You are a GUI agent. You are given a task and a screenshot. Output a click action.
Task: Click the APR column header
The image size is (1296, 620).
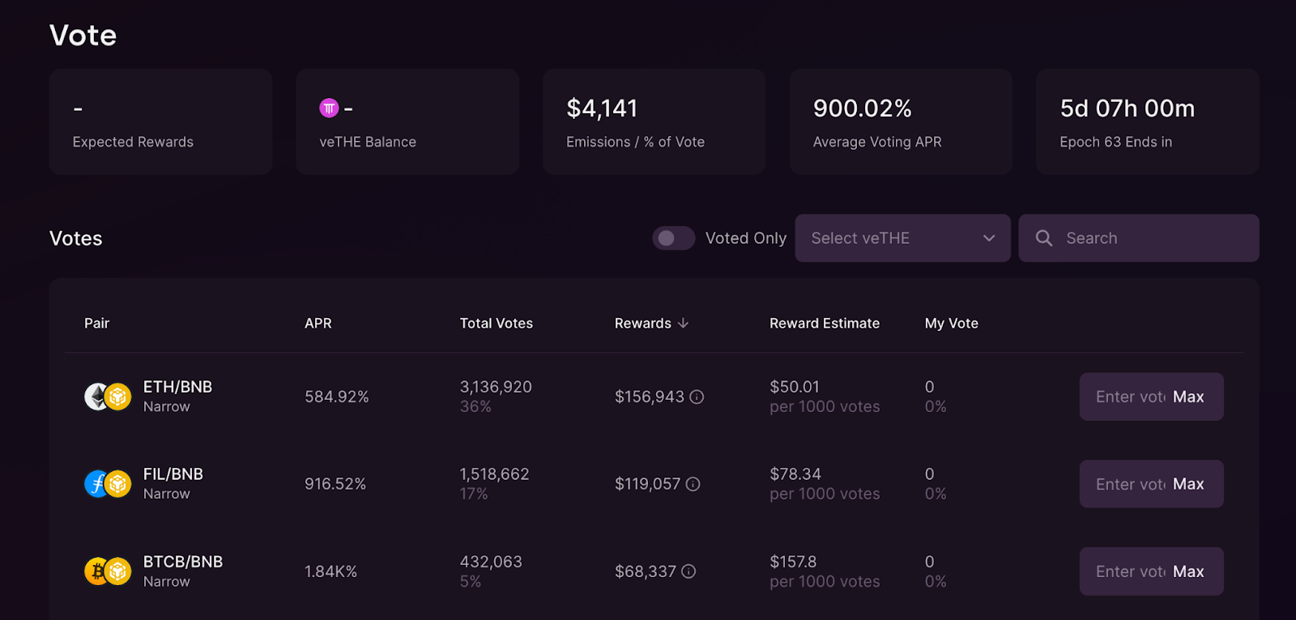318,323
